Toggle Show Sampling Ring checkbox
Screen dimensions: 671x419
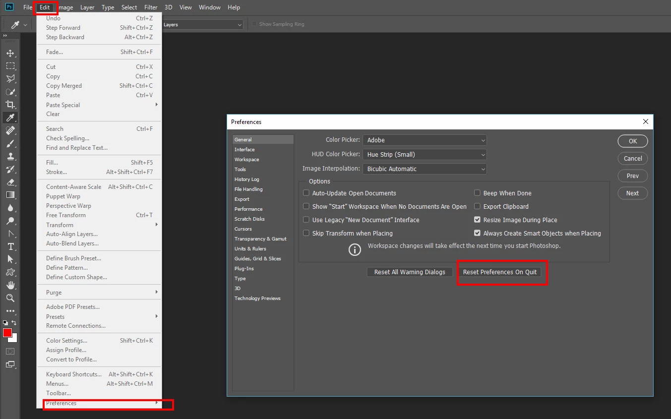(254, 24)
